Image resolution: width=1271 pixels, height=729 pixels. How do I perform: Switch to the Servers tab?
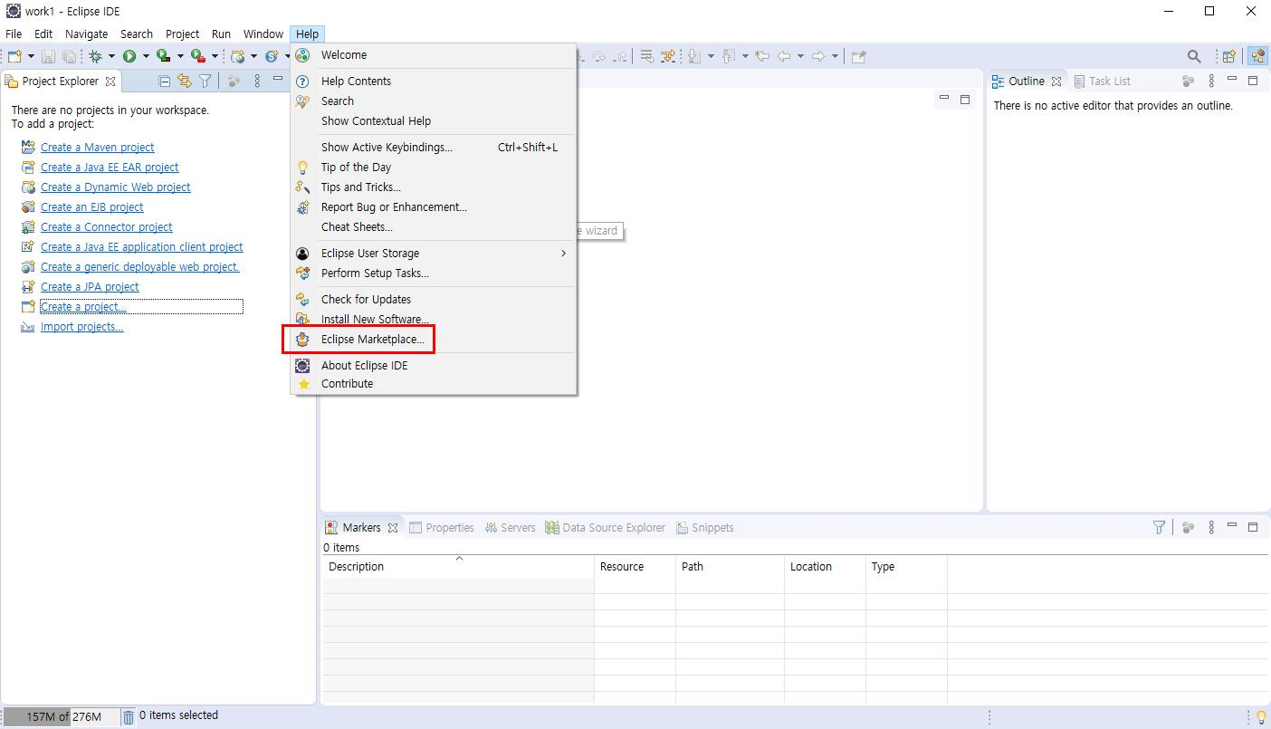510,528
